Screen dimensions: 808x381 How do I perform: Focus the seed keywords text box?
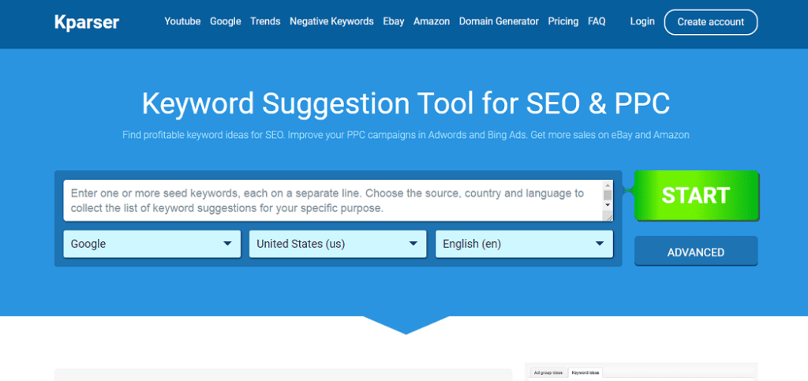click(x=331, y=200)
